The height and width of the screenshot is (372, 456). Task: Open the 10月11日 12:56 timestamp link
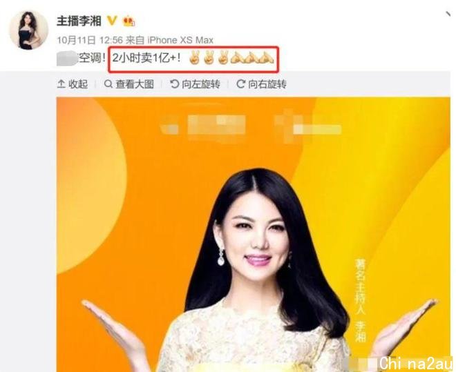pos(90,40)
